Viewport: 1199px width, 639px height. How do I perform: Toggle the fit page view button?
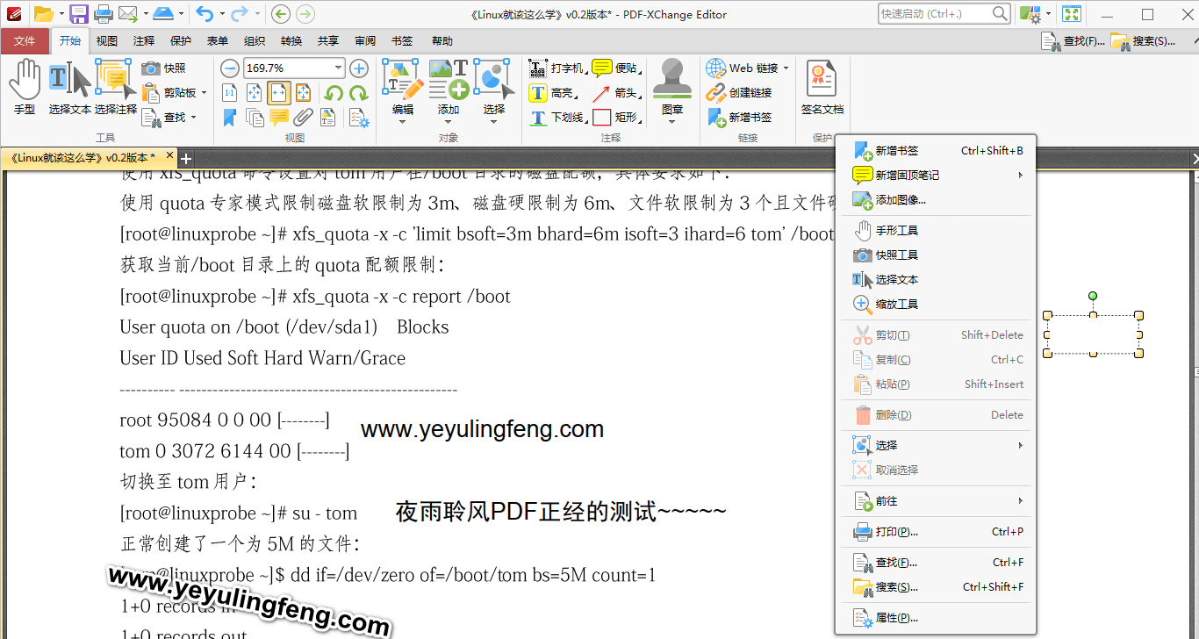coord(255,92)
